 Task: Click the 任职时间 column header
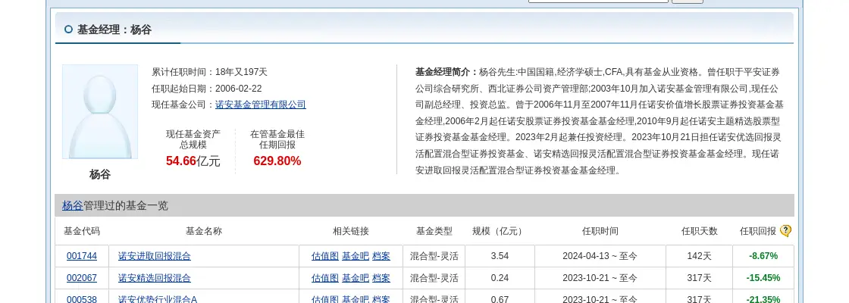600,231
